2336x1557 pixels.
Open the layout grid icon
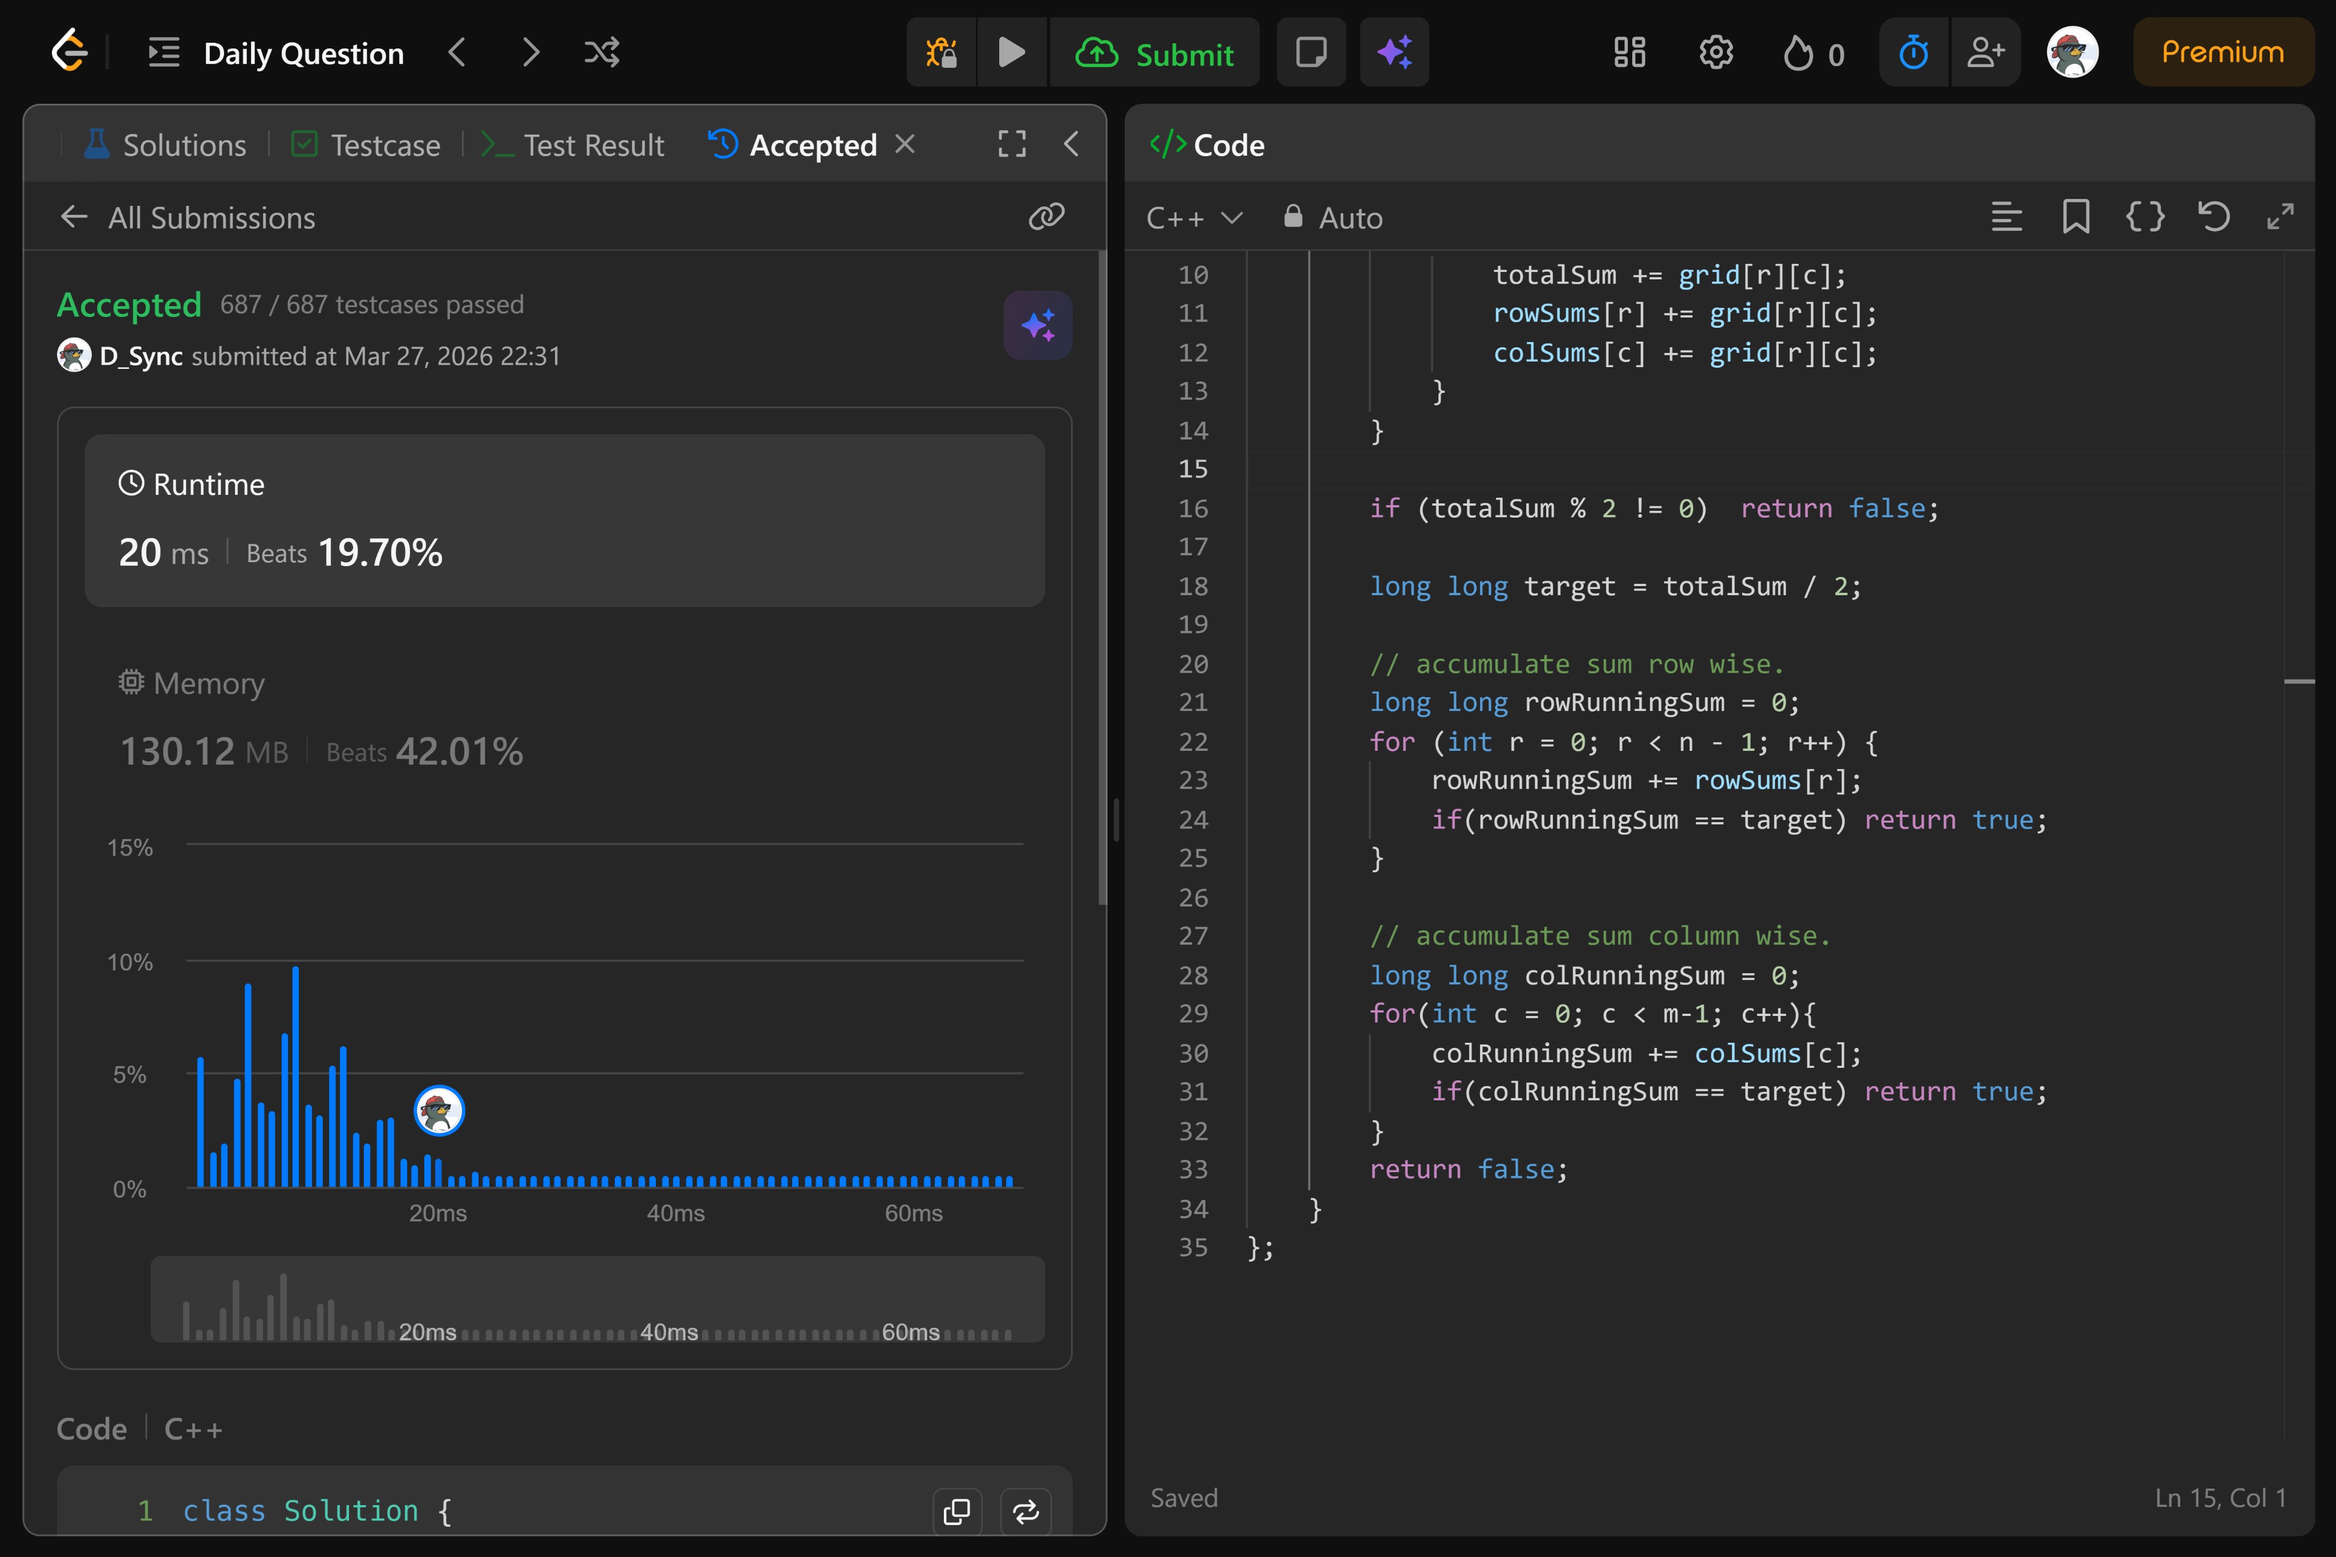tap(1630, 52)
